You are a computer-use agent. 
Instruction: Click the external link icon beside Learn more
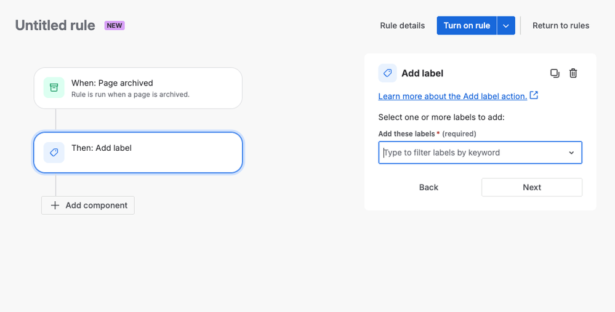tap(534, 95)
